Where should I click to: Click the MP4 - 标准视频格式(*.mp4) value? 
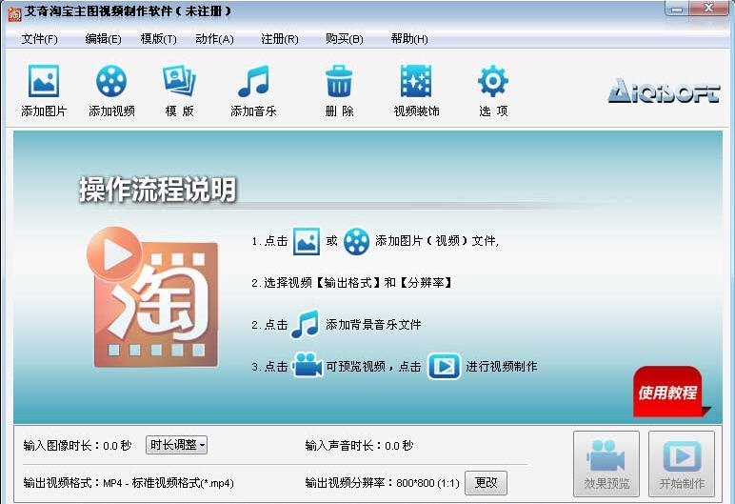pyautogui.click(x=169, y=483)
